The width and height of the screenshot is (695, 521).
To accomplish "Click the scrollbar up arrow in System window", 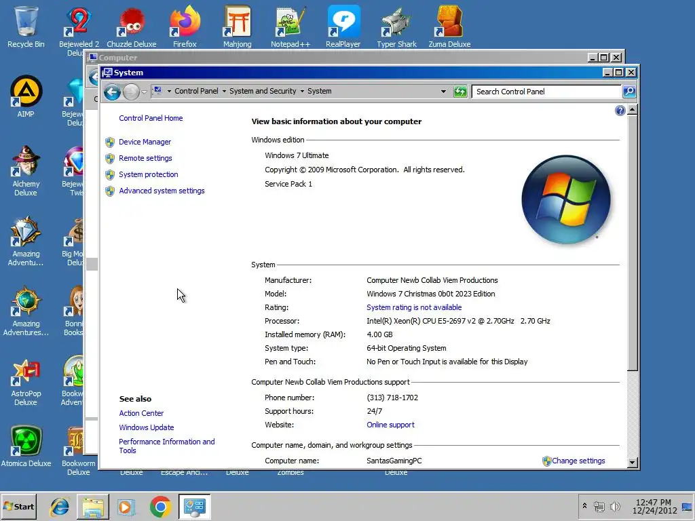I will point(633,109).
